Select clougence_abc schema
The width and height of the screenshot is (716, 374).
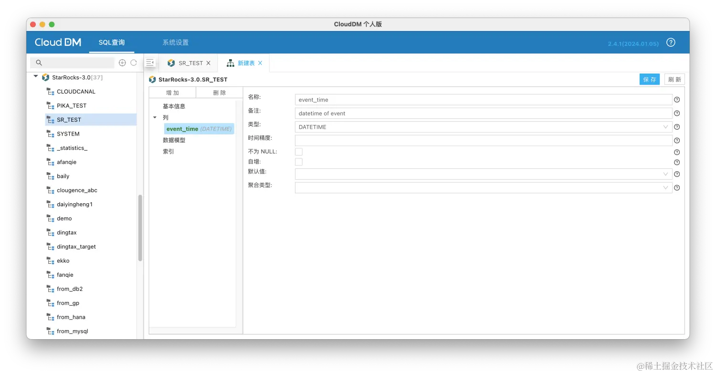click(x=77, y=190)
